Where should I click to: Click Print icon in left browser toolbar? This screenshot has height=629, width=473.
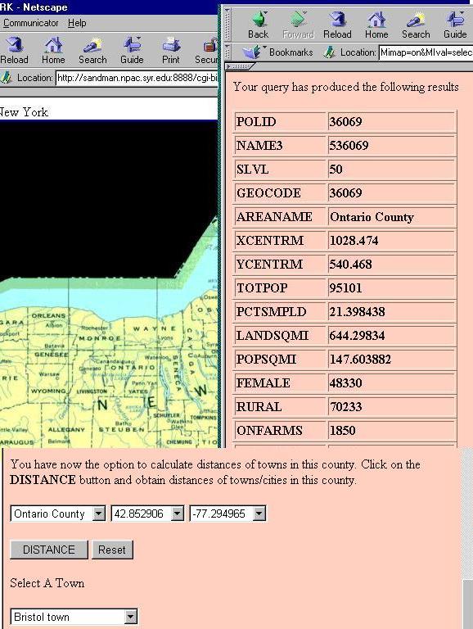click(171, 45)
